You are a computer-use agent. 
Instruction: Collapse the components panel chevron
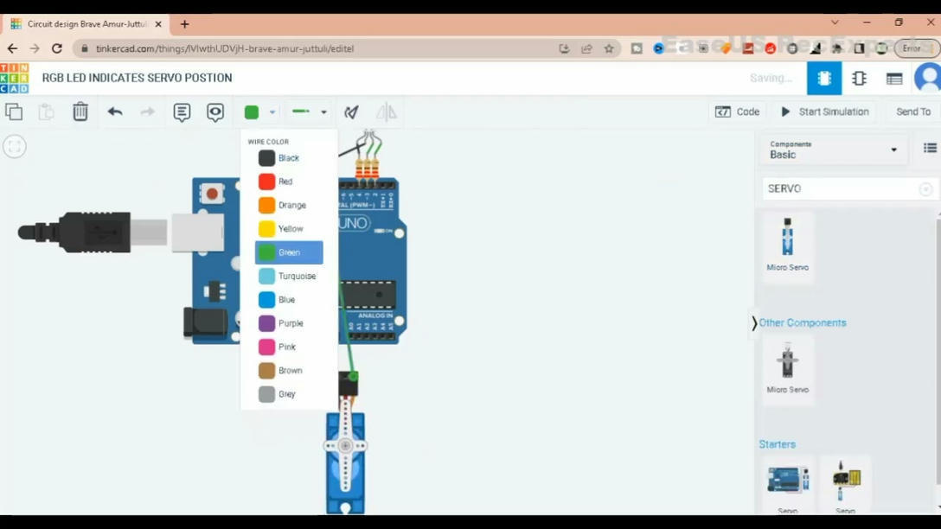(x=754, y=323)
